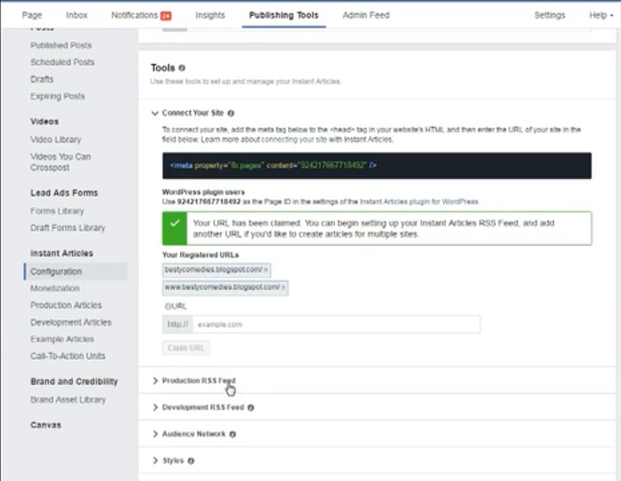Open the Instant Articles plugin for WordPress link
The width and height of the screenshot is (621, 481).
(419, 202)
